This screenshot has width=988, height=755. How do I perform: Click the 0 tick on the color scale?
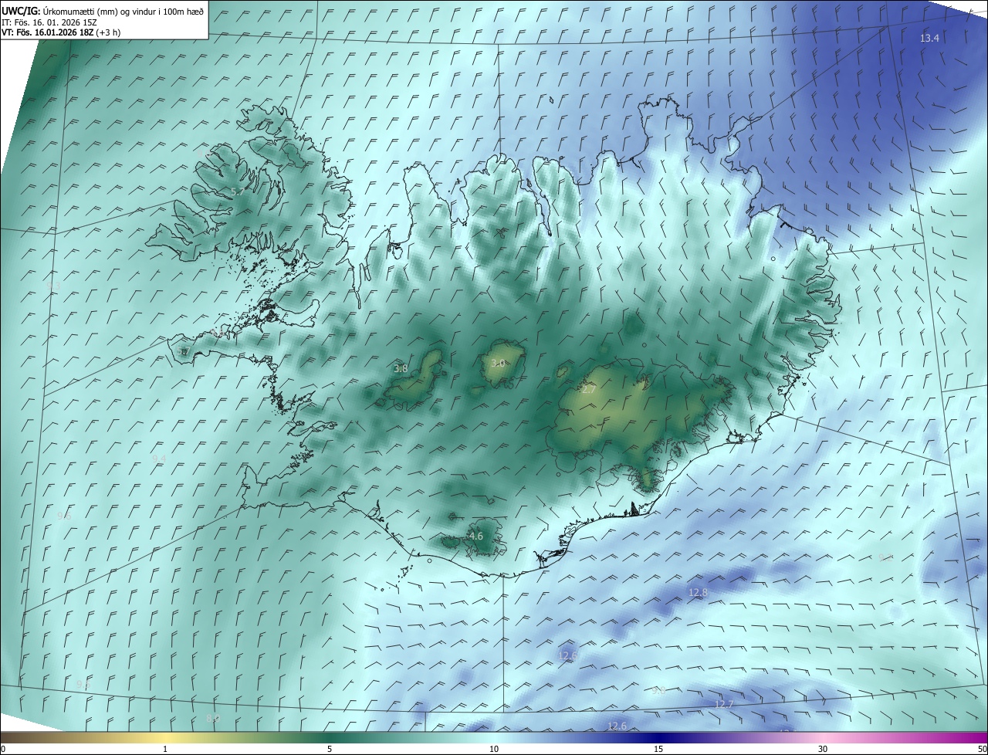tap(3, 749)
